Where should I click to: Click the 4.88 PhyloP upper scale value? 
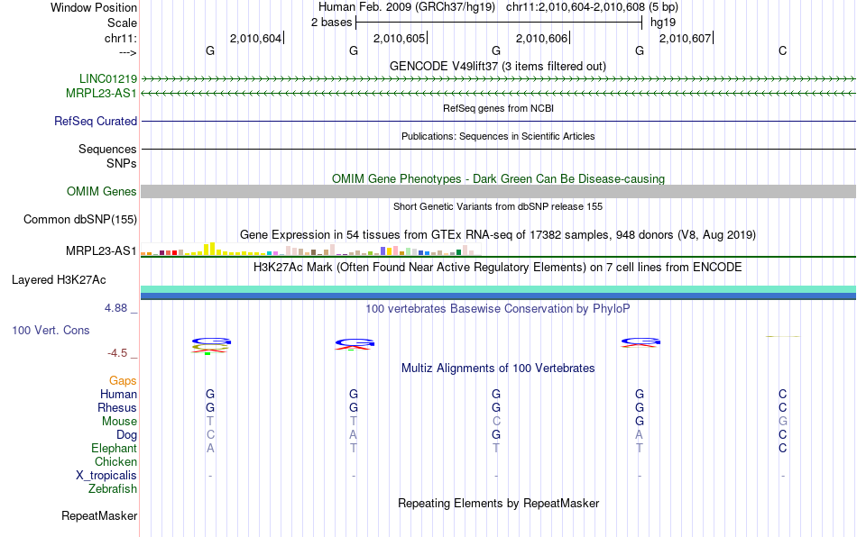pos(115,308)
